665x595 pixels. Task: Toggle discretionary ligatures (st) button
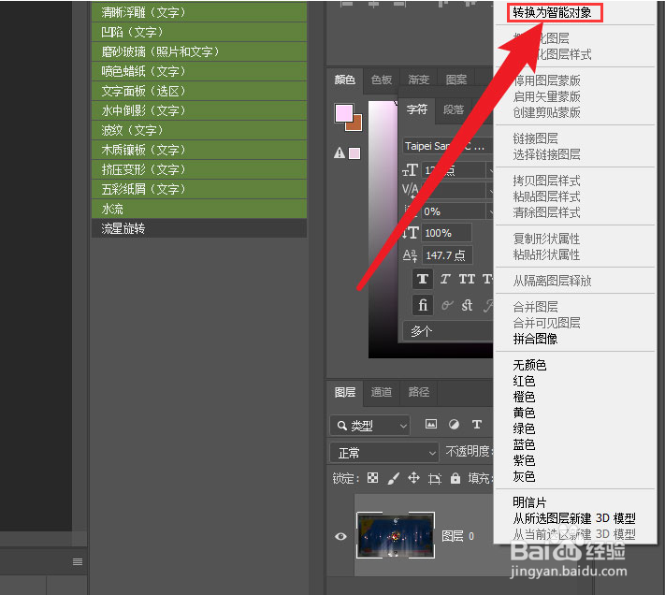(x=467, y=305)
